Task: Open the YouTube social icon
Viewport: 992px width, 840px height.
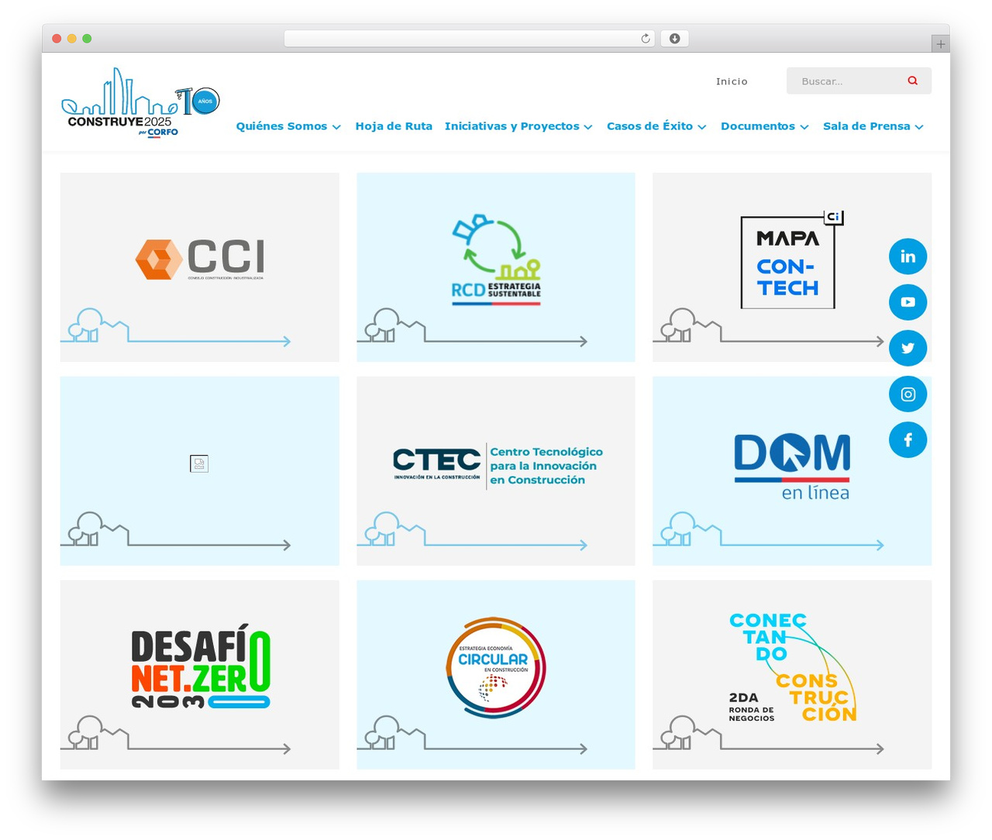Action: tap(908, 302)
